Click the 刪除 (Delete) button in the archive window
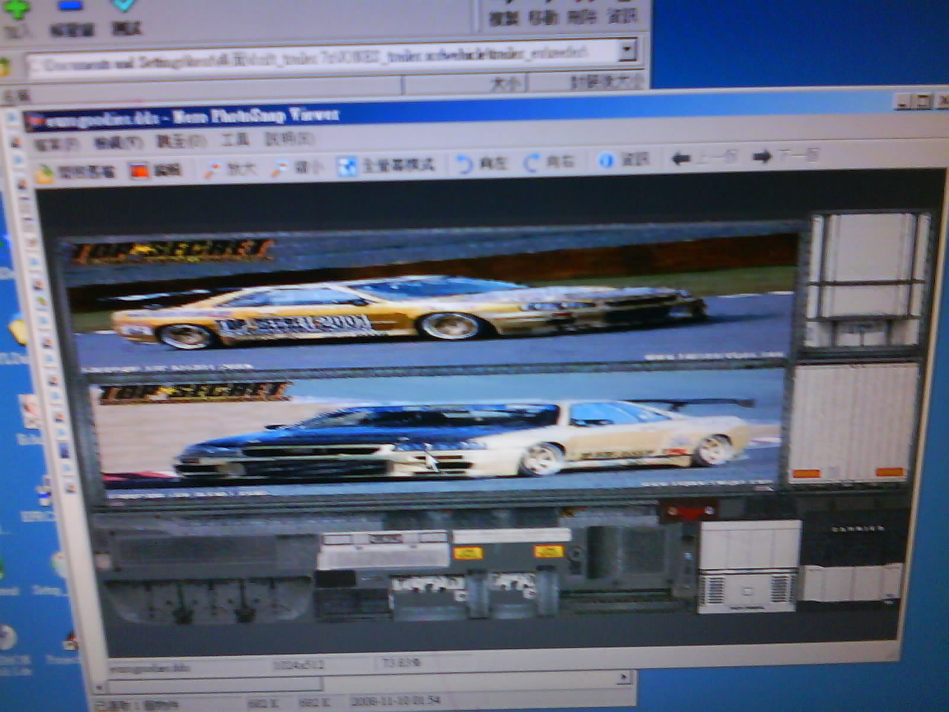Viewport: 949px width, 712px height. (x=582, y=13)
